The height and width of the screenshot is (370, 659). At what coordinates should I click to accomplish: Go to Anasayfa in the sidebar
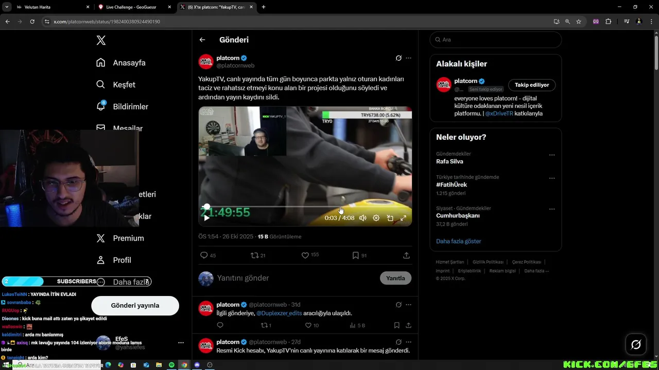[121, 63]
